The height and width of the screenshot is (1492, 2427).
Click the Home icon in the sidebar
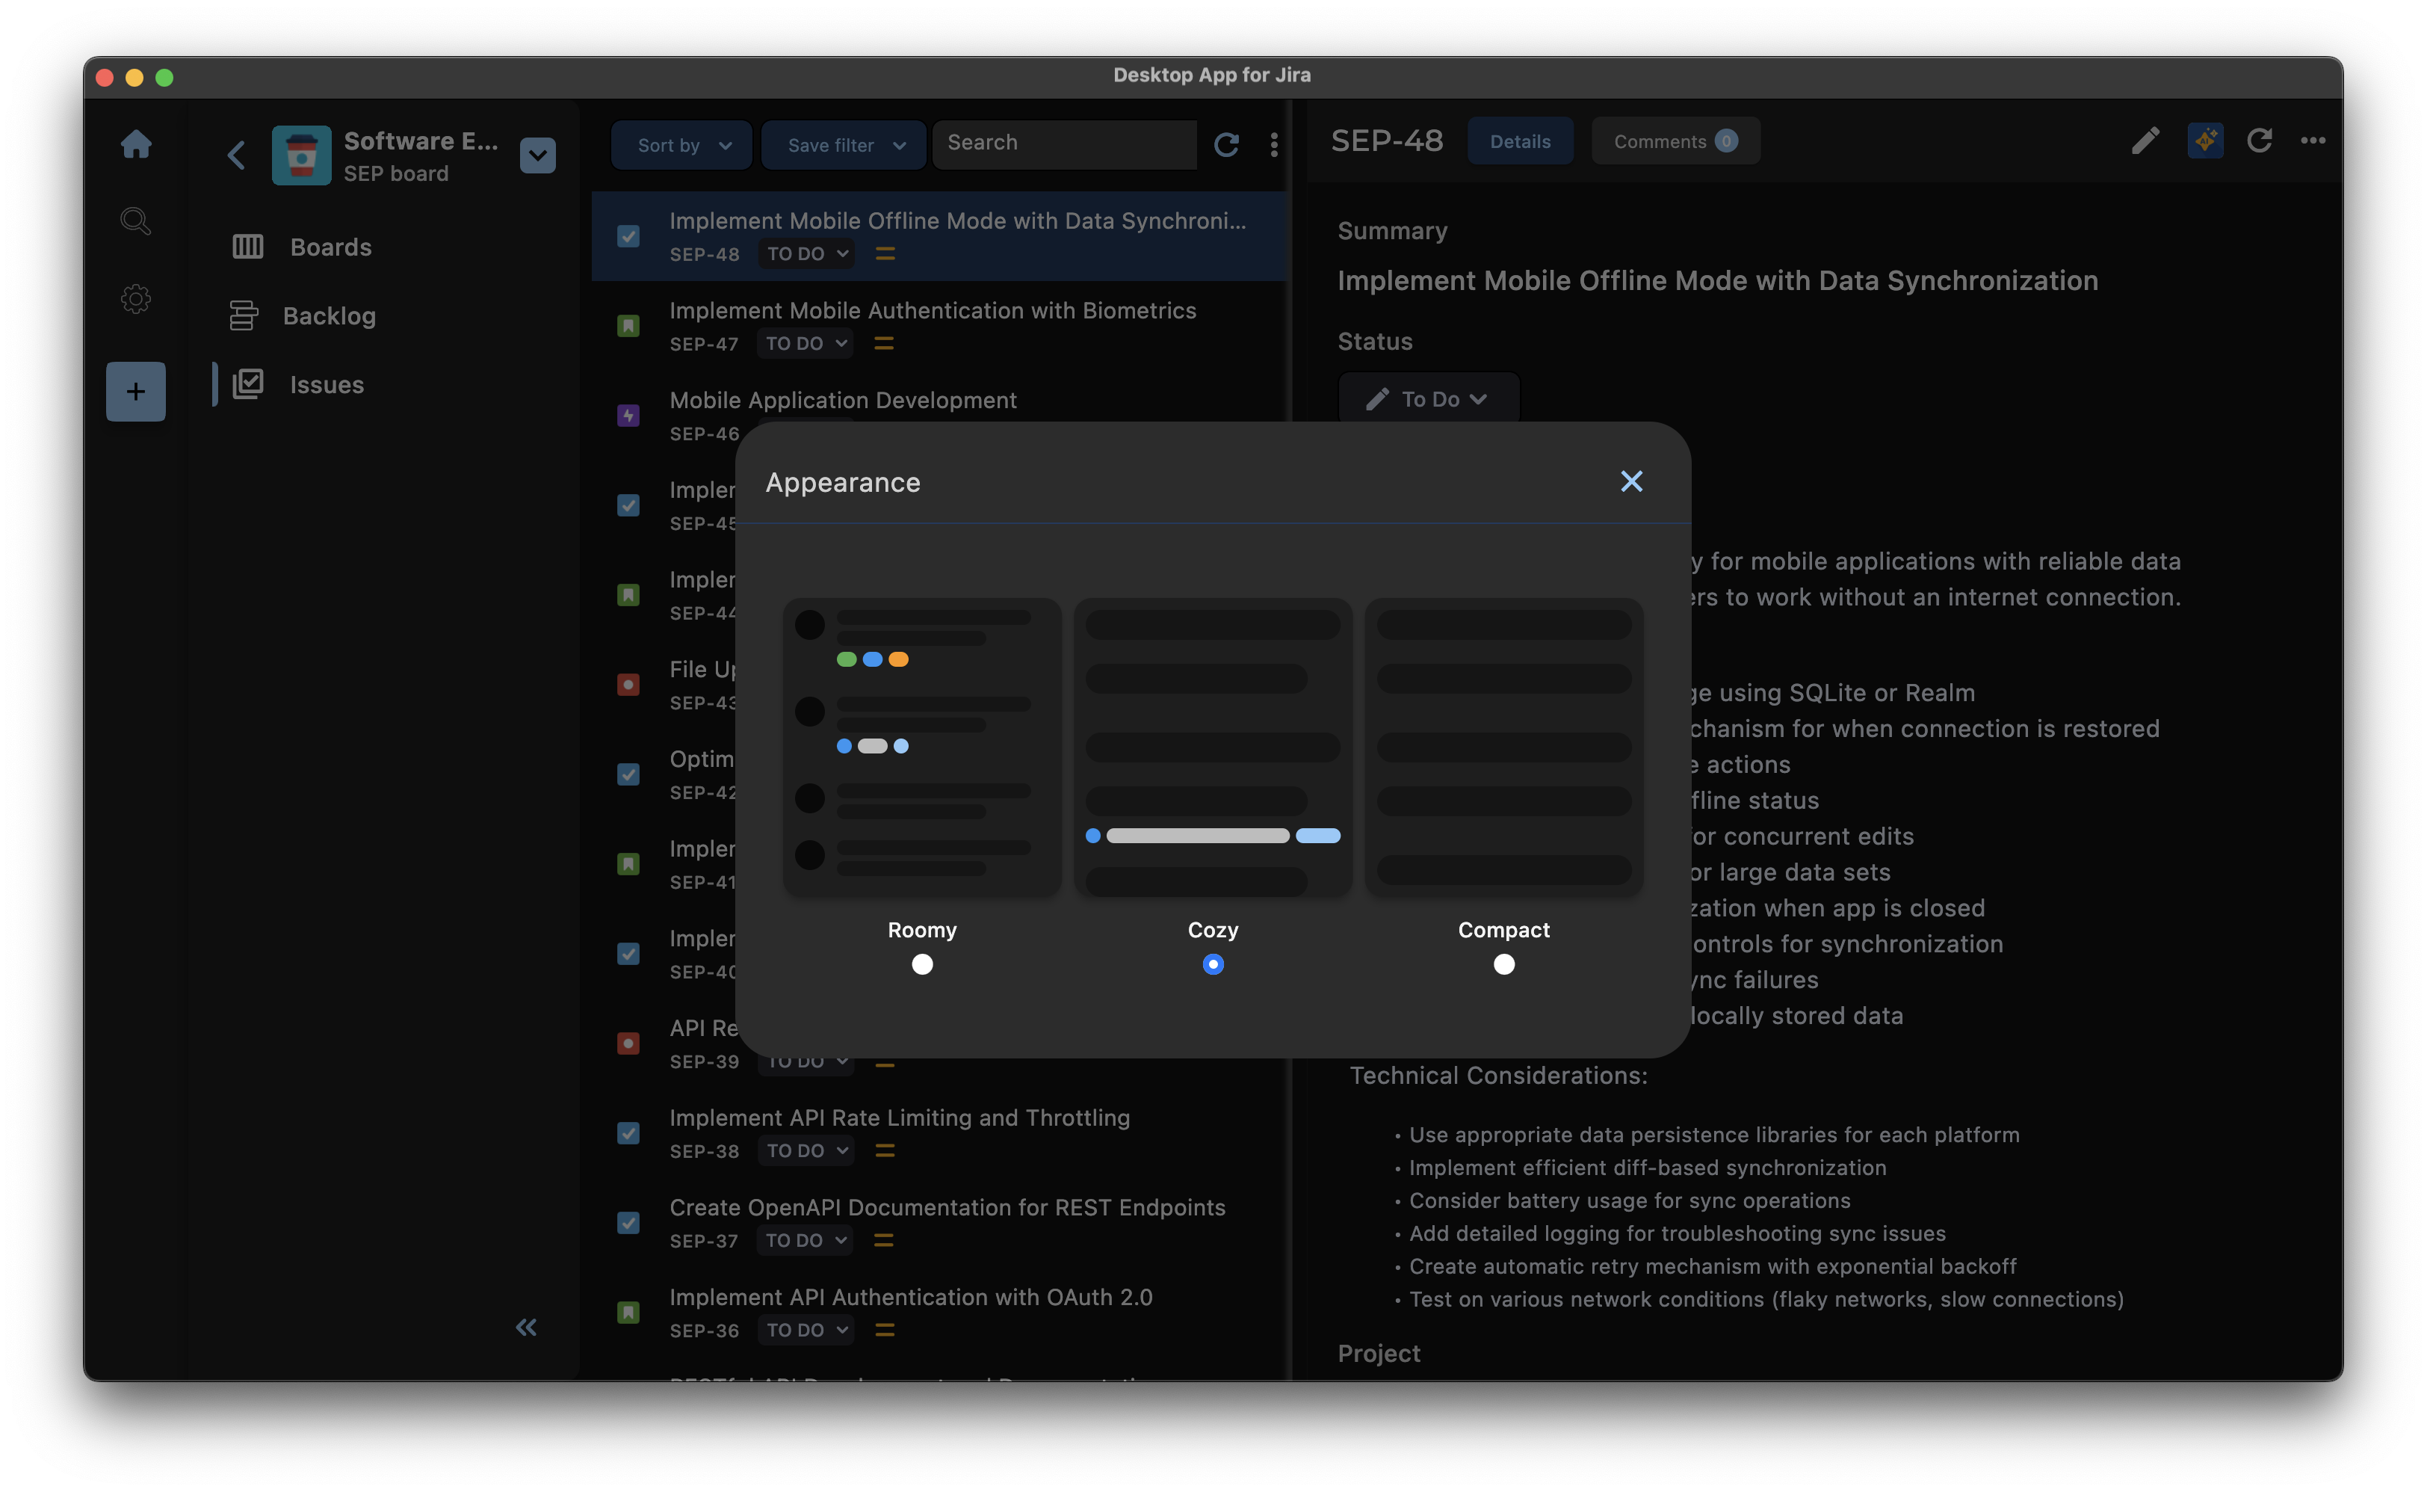136,144
